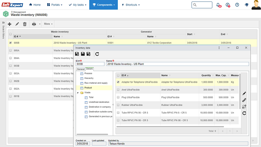Click the pencil edit icon beside product grid
The image size is (261, 147).
click(244, 93)
